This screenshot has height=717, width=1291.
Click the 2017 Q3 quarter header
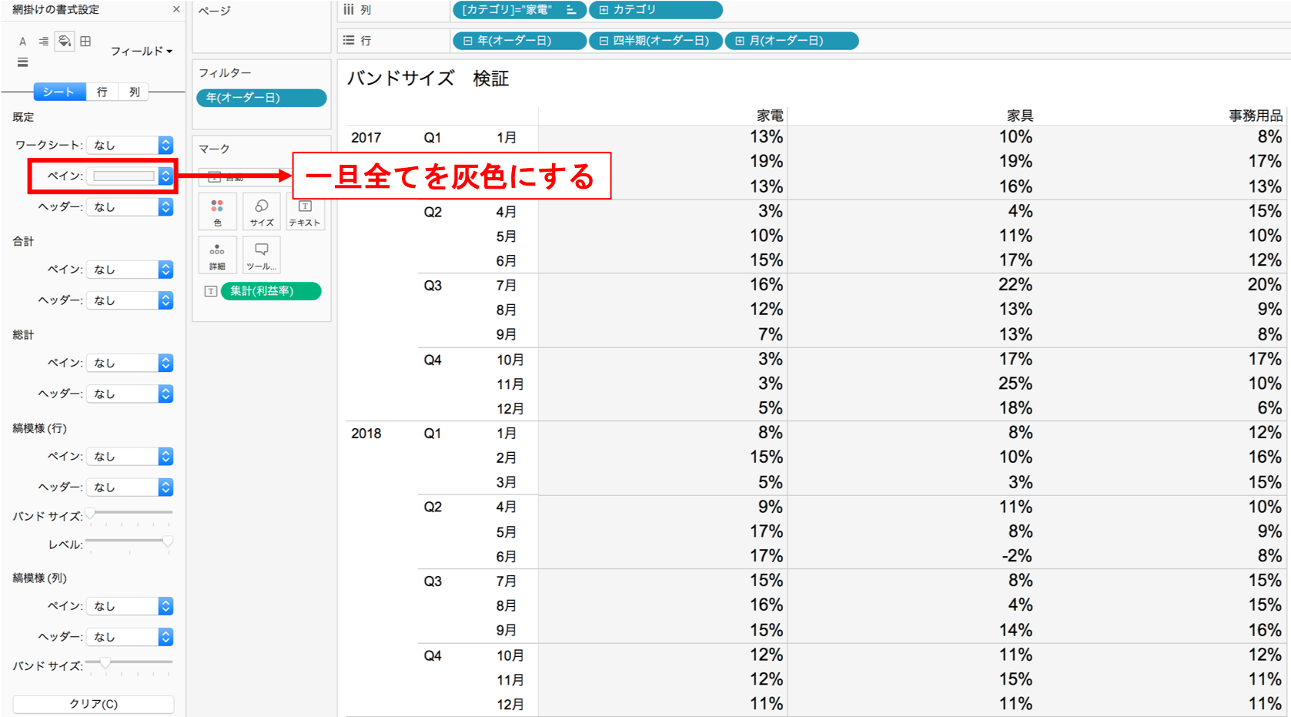(433, 286)
